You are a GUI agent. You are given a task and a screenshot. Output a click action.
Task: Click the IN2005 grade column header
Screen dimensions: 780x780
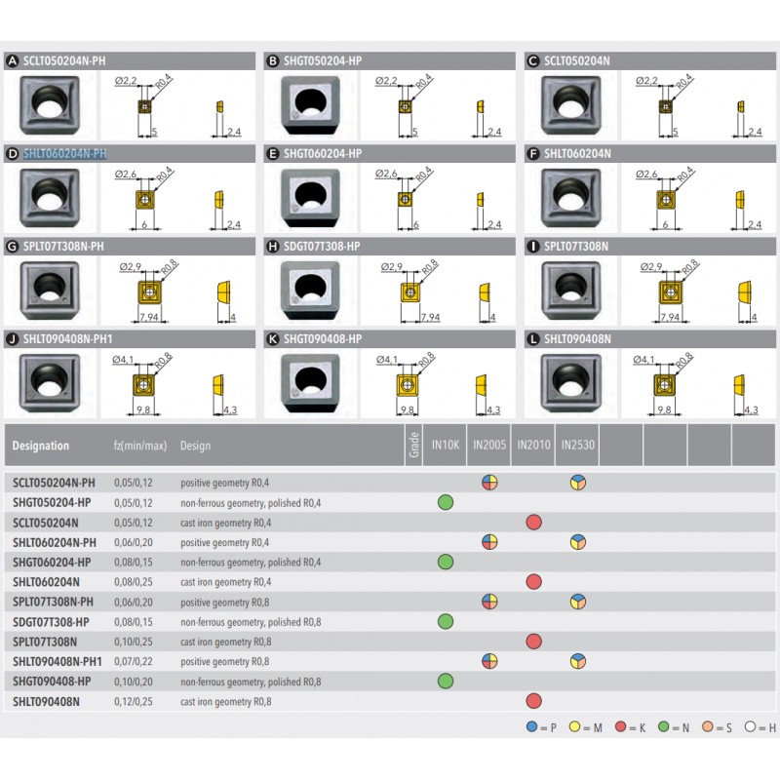(488, 445)
